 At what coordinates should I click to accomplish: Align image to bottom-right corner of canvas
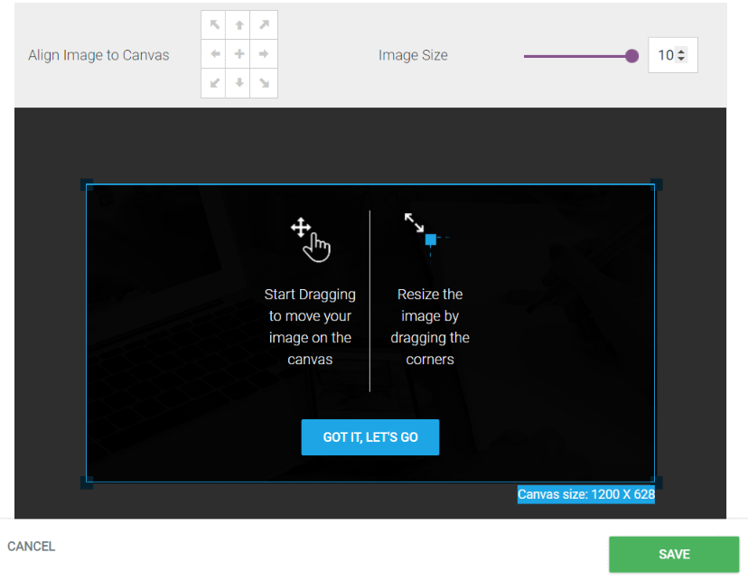click(264, 83)
